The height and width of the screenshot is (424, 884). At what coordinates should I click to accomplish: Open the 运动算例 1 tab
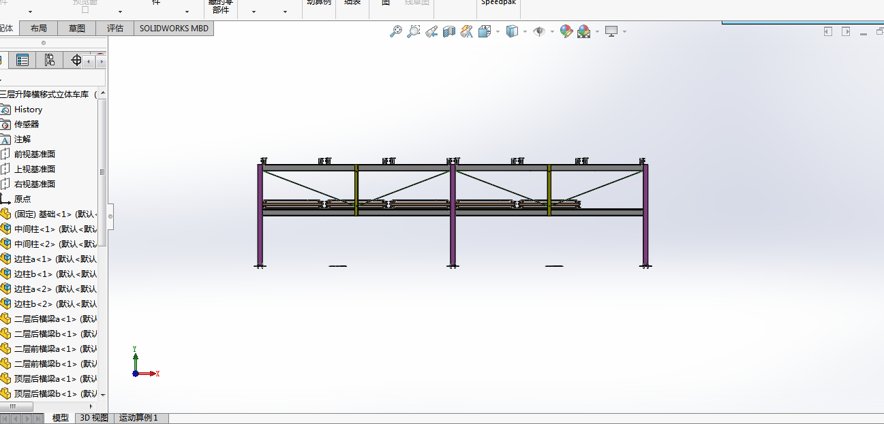coord(138,418)
